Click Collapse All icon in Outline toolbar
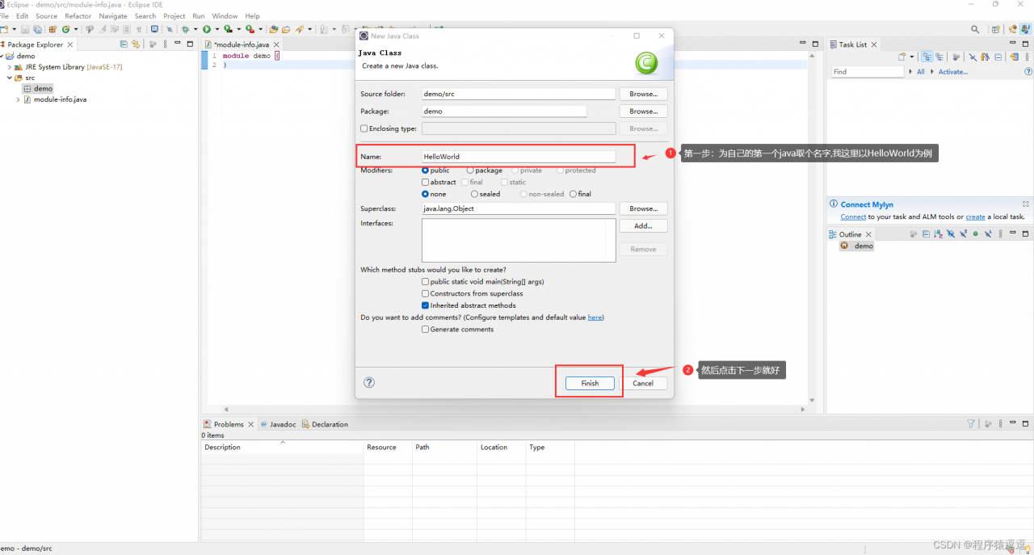The image size is (1034, 555). pyautogui.click(x=926, y=234)
